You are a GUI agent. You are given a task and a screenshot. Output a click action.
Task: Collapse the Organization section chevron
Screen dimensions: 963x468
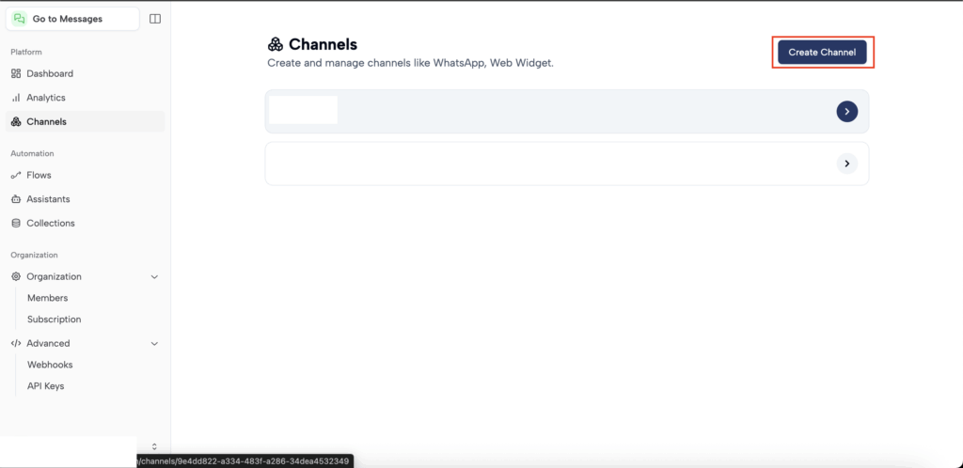pos(154,276)
